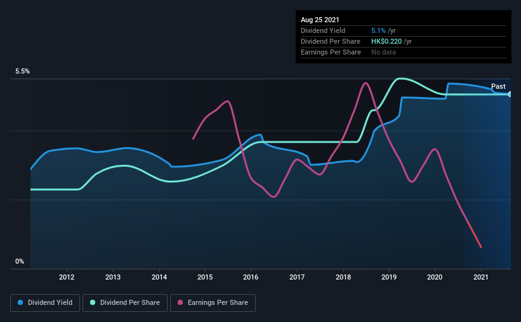This screenshot has height=322, width=521.
Task: Click the blue Dividend Yield legend dot
Action: (20, 302)
